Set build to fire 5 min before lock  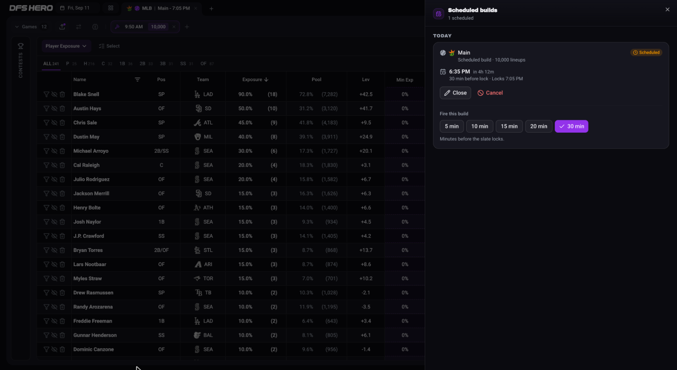pos(452,126)
